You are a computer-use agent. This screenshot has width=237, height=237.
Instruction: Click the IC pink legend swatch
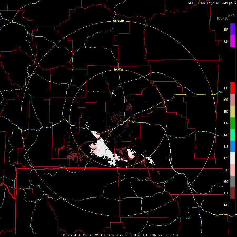[233, 170]
